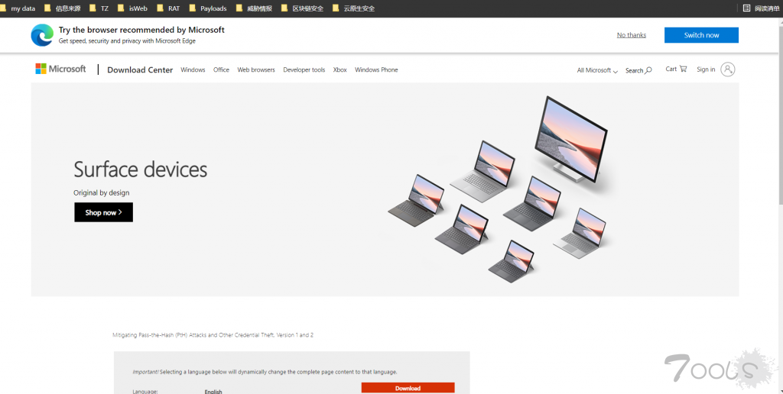Select the Office nav menu item
Screen dimensions: 783x394
pyautogui.click(x=221, y=69)
